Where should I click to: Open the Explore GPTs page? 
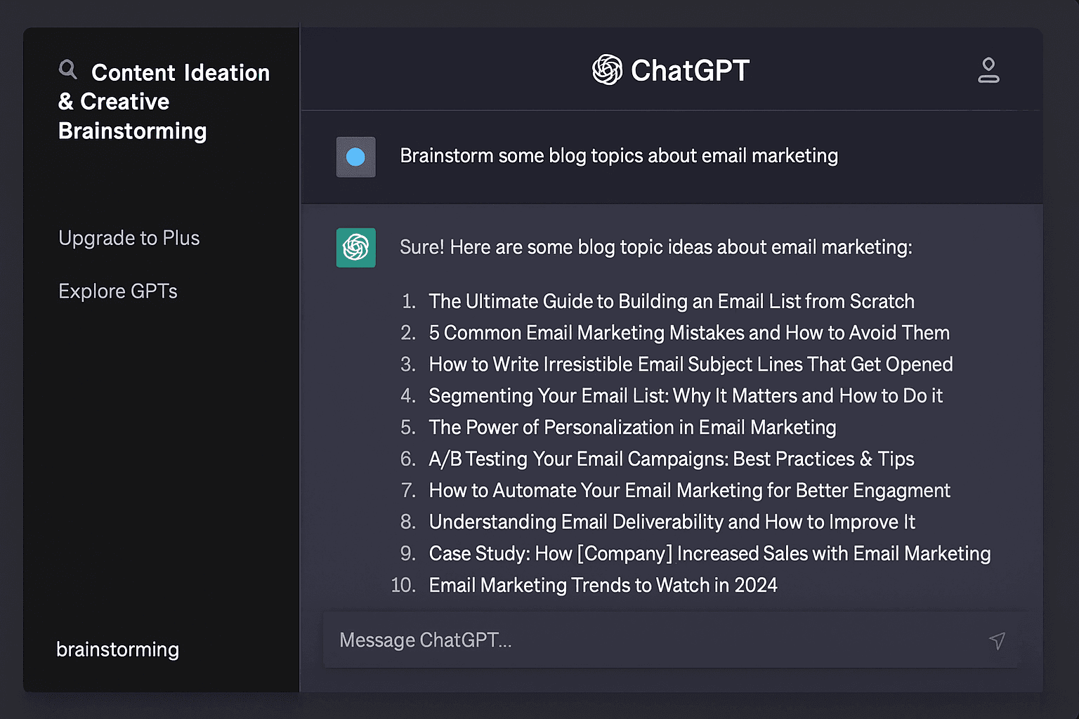[x=117, y=291]
